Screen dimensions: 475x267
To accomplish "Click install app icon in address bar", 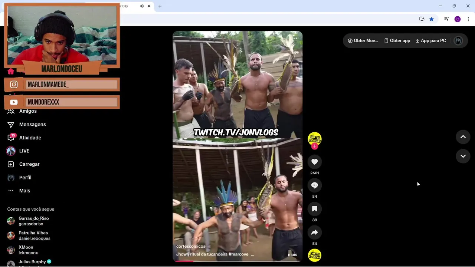I will pyautogui.click(x=422, y=19).
